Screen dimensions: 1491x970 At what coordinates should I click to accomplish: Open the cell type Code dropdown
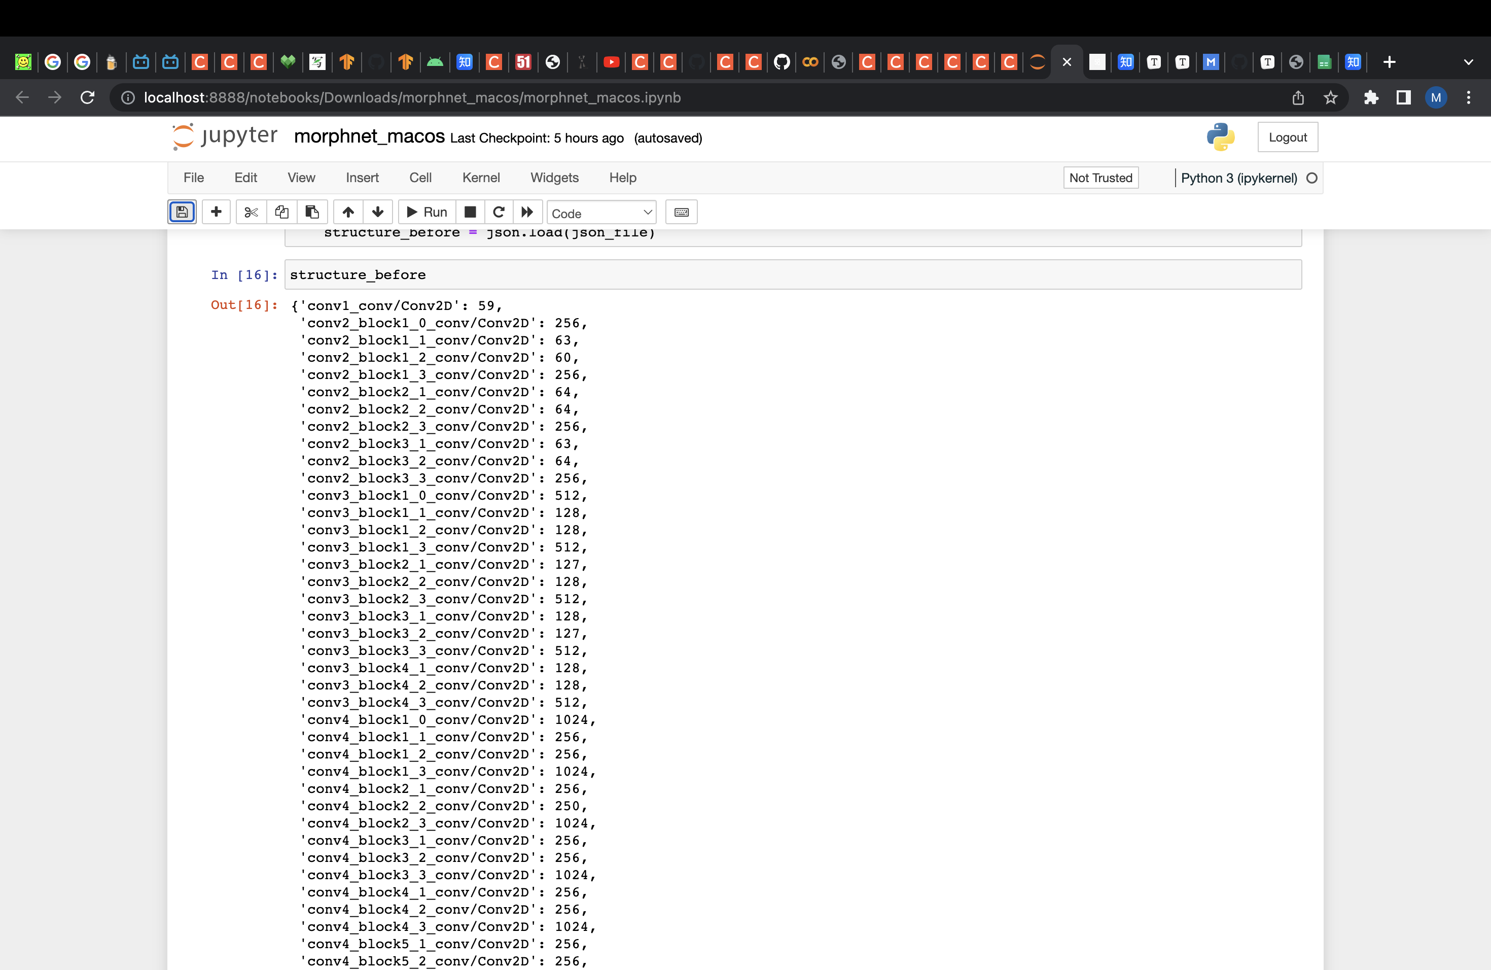(x=601, y=213)
